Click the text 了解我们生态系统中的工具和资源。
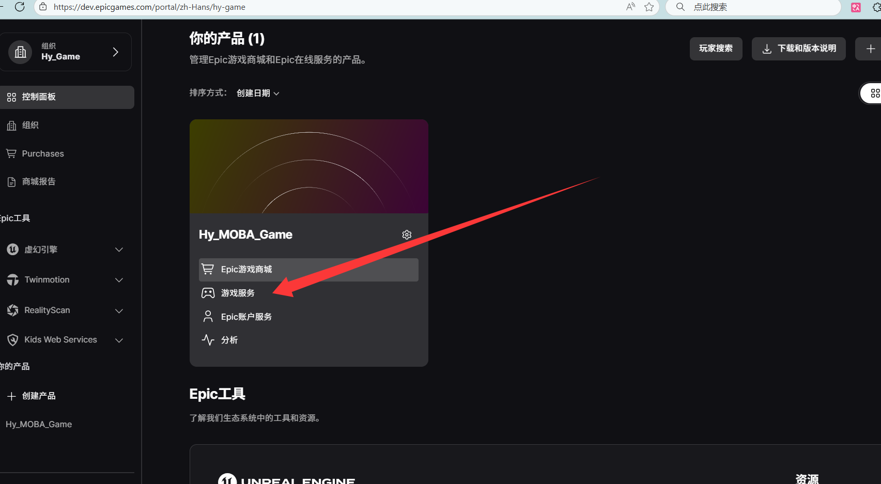The image size is (881, 484). [x=256, y=418]
